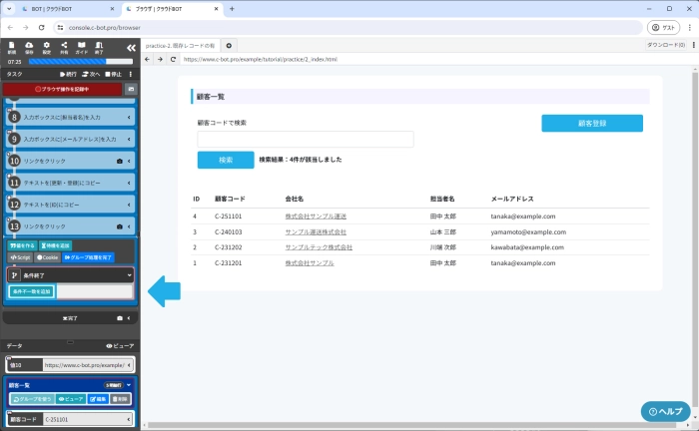Image resolution: width=699 pixels, height=431 pixels.
Task: Expand step 11 テキストをコピー arrow
Action: coord(130,183)
